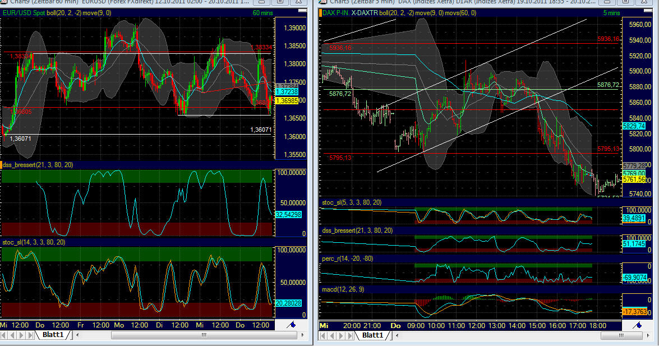Click the stoc_sl(14, 3, 3, 80, 20) panel label
Image resolution: width=659 pixels, height=346 pixels.
pyautogui.click(x=33, y=242)
